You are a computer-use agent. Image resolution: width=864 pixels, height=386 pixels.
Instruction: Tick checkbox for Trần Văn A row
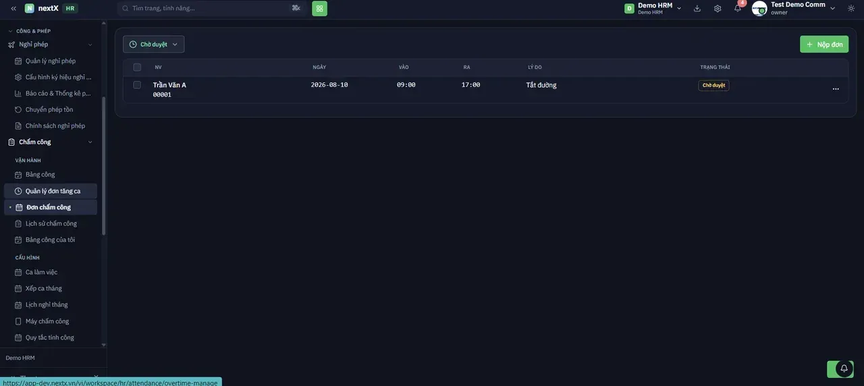pos(137,85)
